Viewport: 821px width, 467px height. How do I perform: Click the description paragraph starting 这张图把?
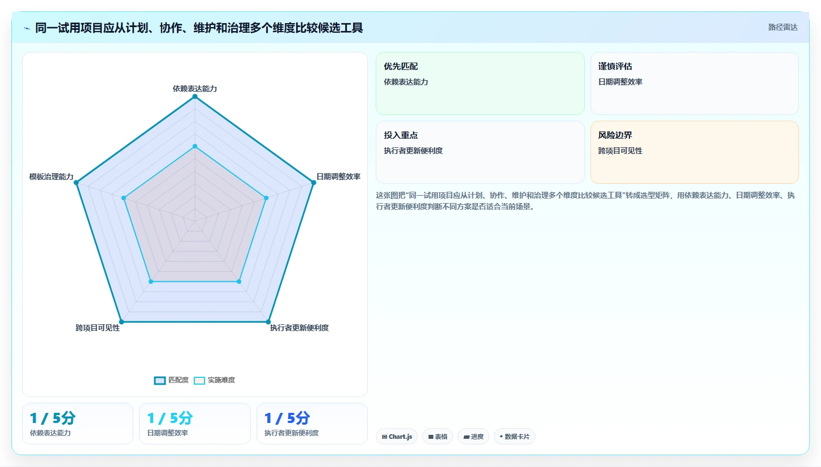coord(585,200)
